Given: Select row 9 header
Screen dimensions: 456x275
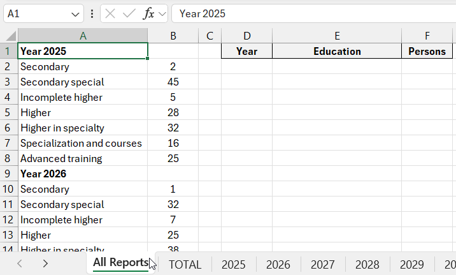Looking at the screenshot, I should tap(8, 174).
